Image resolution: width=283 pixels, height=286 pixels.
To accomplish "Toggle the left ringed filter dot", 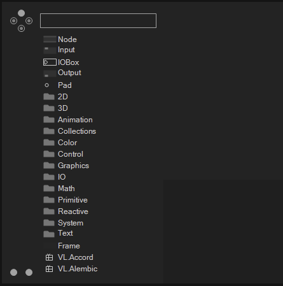I will (14, 21).
